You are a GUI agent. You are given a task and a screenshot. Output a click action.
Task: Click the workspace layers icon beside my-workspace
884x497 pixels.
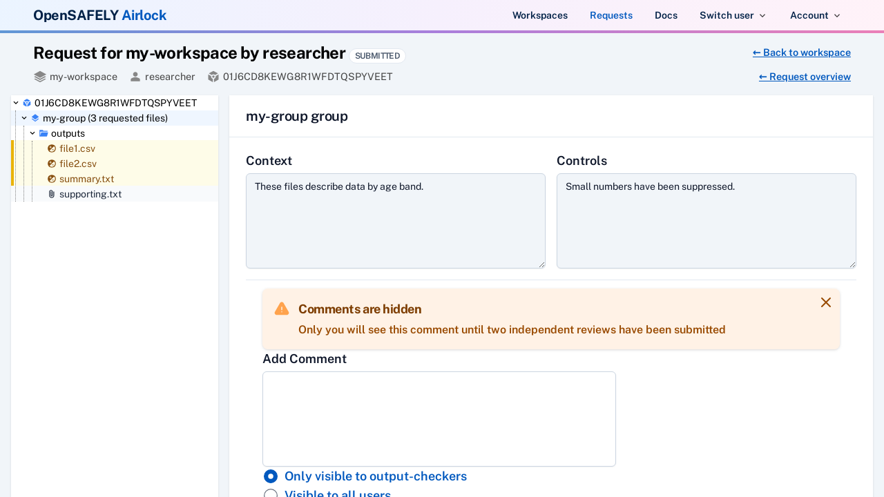pyautogui.click(x=40, y=77)
